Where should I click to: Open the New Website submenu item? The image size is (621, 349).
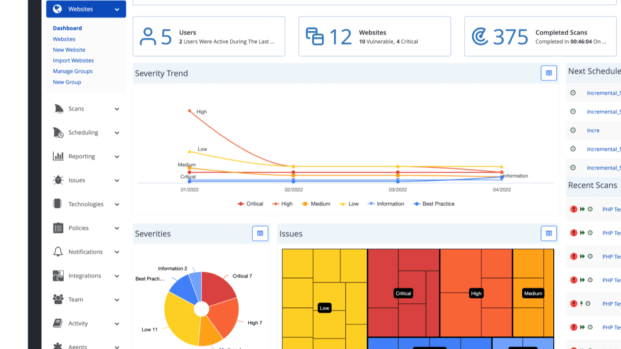click(69, 50)
